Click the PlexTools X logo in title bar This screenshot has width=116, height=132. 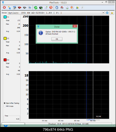3,3
